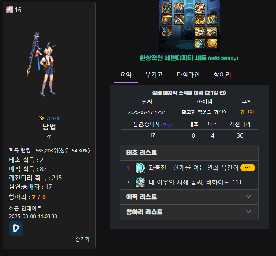Select the golden ring equipment icon
The image size is (276, 256).
click(200, 20)
